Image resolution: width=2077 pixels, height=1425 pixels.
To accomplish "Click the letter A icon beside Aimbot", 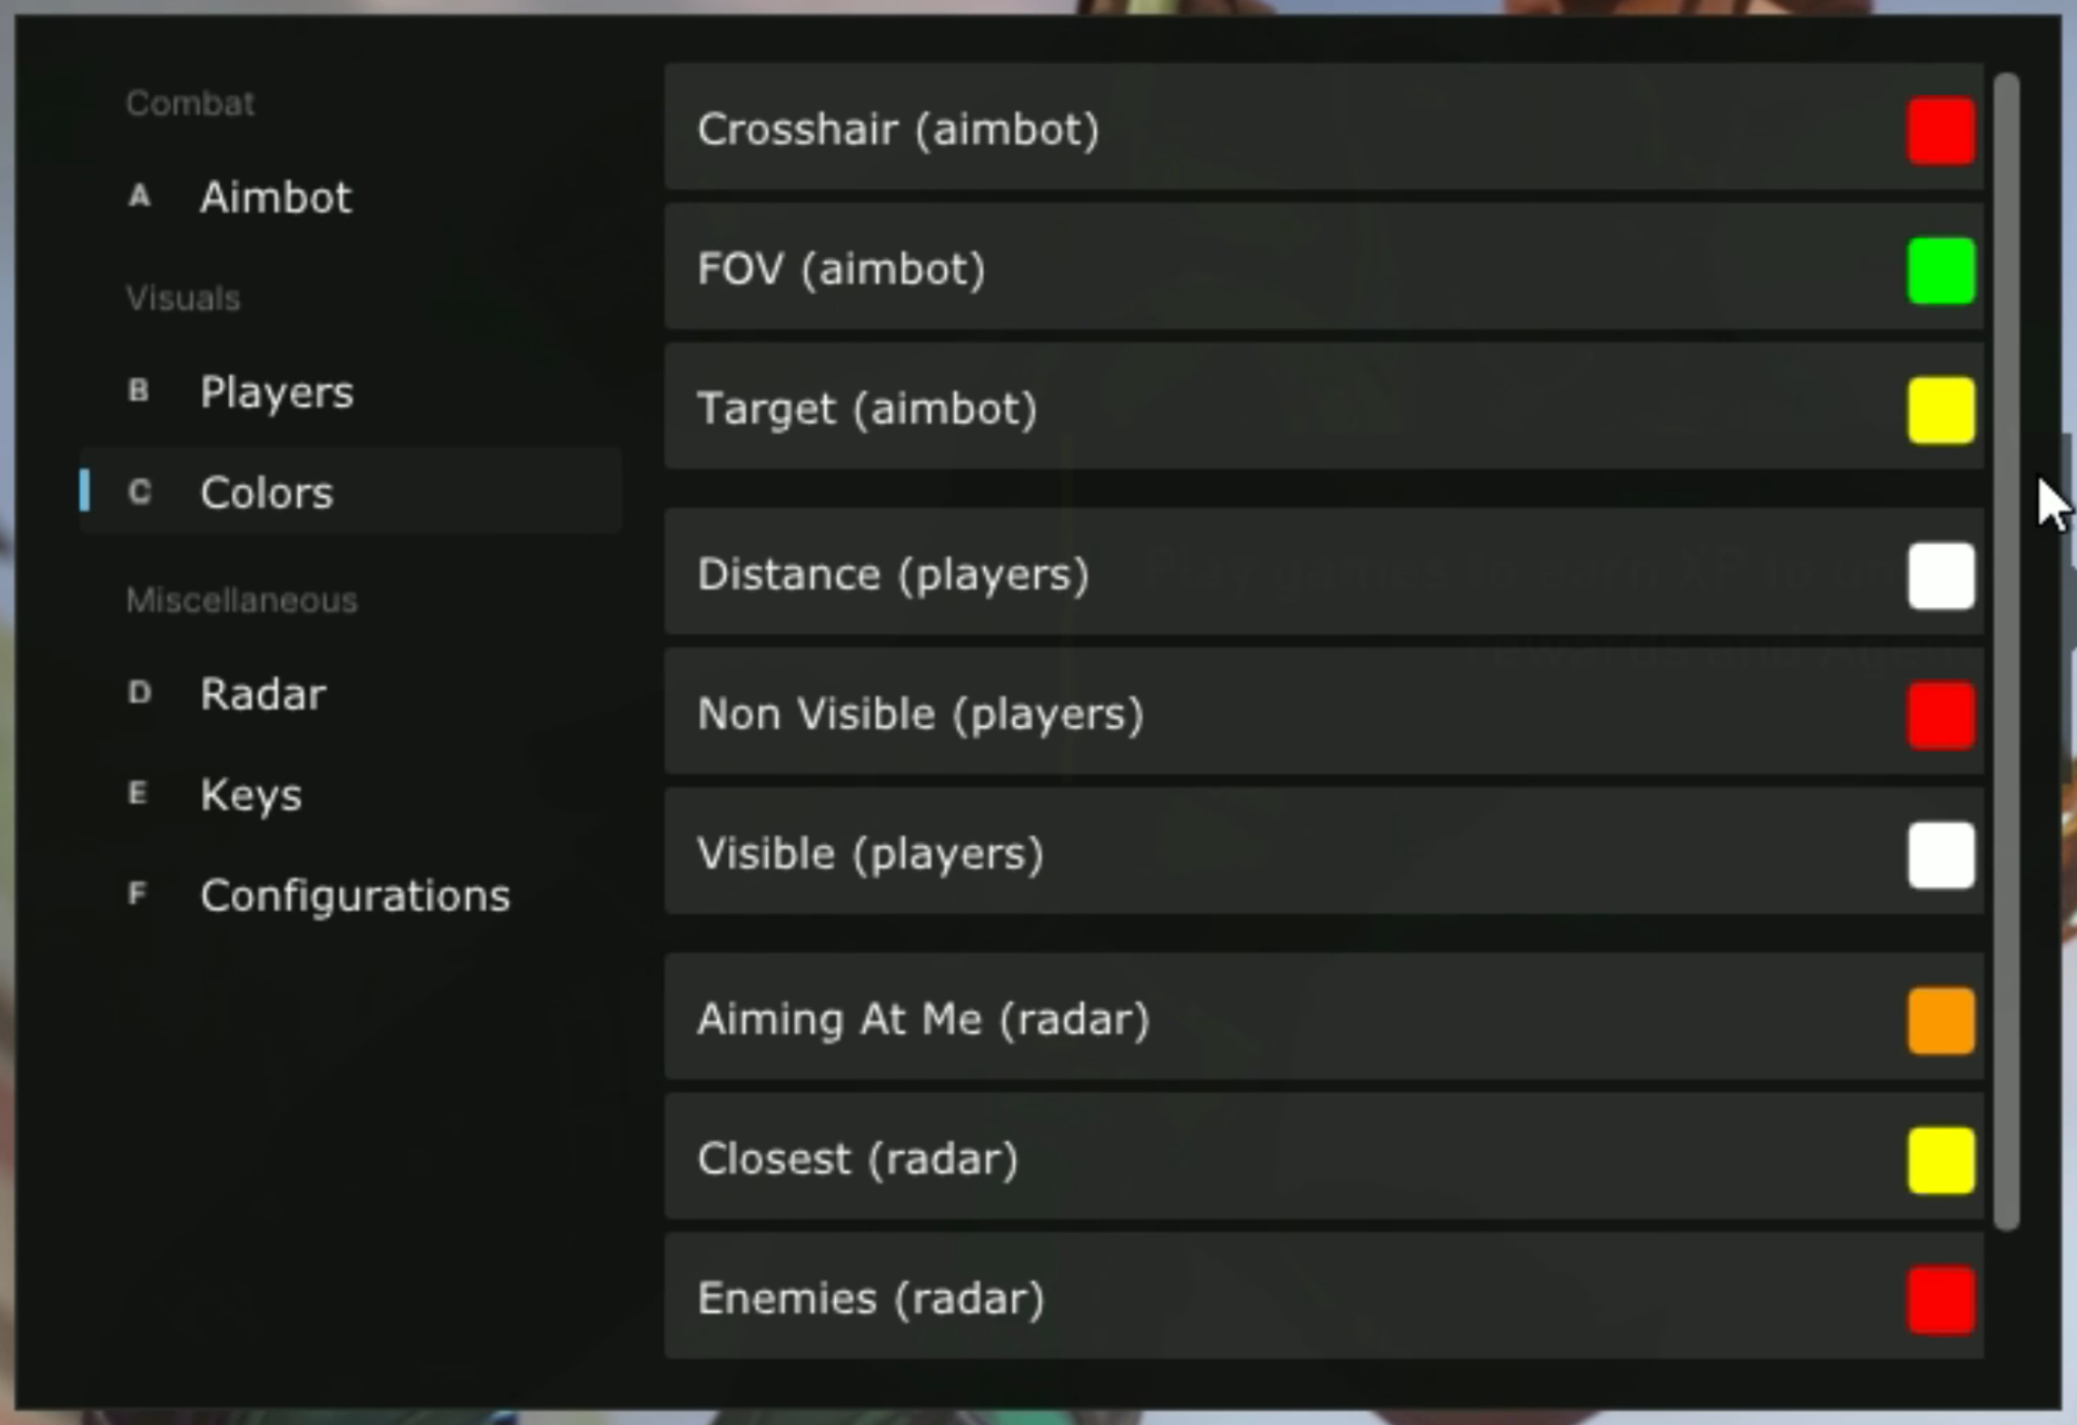I will [x=140, y=196].
